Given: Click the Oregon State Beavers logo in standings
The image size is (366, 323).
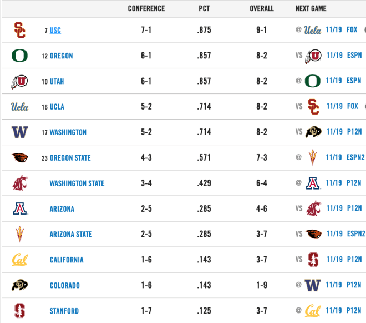Looking at the screenshot, I should 20,157.
